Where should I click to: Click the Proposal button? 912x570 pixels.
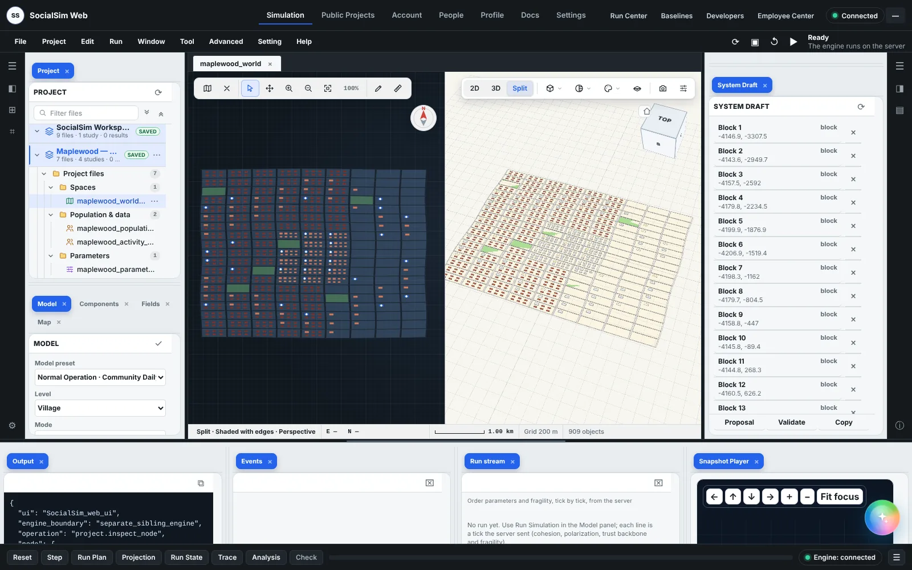[x=739, y=422]
